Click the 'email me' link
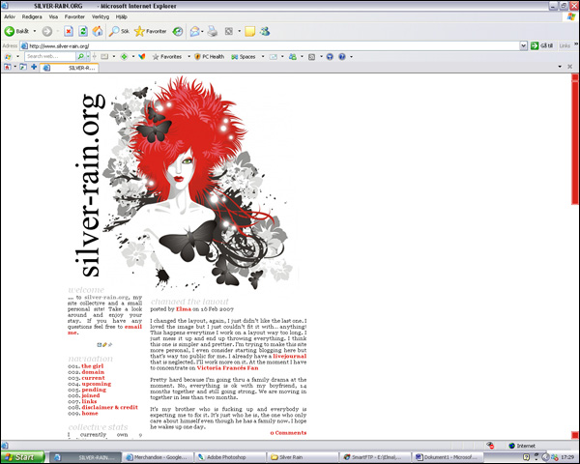 pyautogui.click(x=133, y=327)
